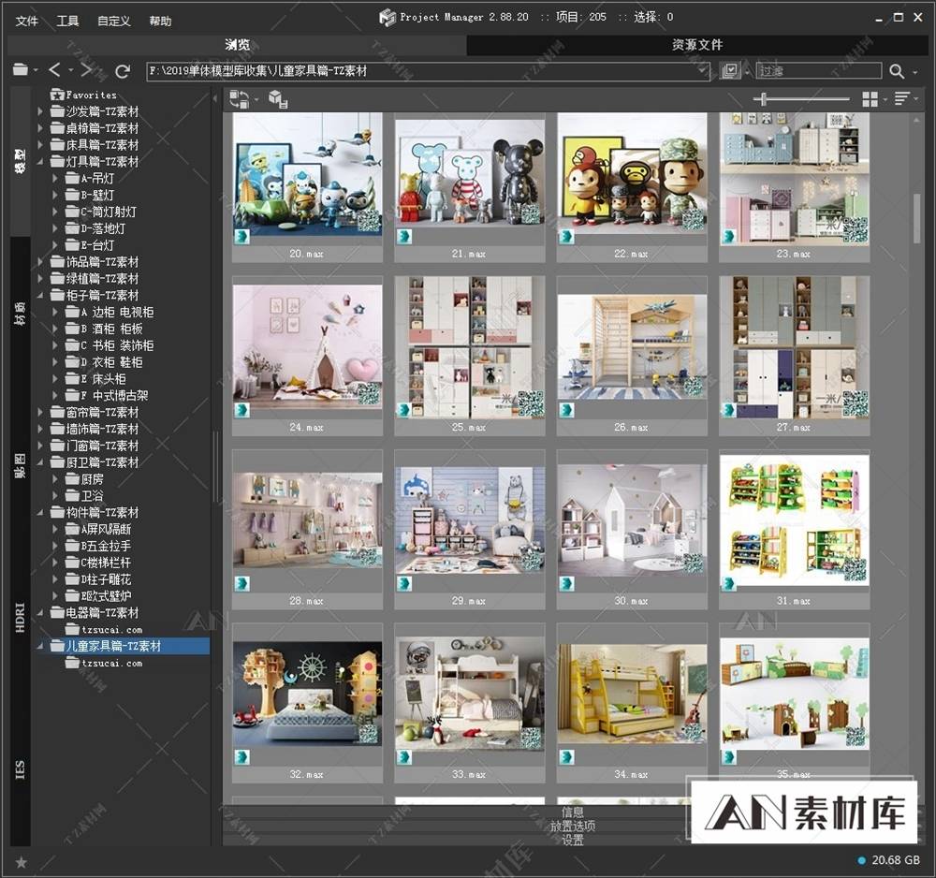Open the 文件 menu
936x878 pixels.
point(27,21)
